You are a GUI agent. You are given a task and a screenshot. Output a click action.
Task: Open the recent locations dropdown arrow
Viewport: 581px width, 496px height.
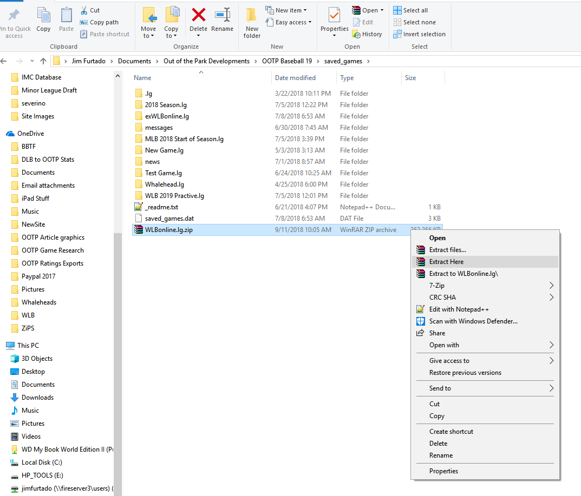[x=32, y=61]
